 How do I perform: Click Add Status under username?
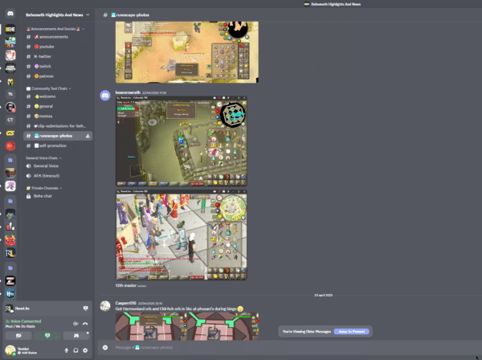pyautogui.click(x=29, y=353)
